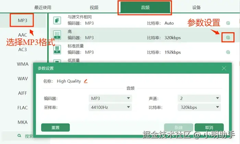Select AAC format in sidebar
The width and height of the screenshot is (240, 144).
coord(23,35)
